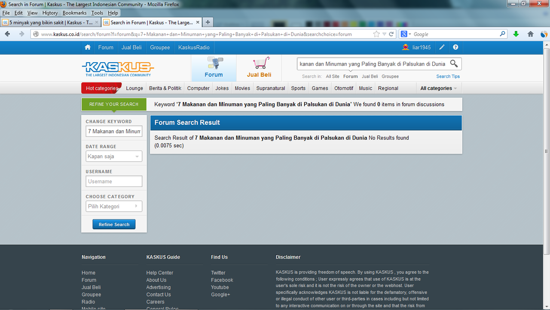Click the Firefox home toolbar icon
Image resolution: width=550 pixels, height=310 pixels.
(531, 34)
